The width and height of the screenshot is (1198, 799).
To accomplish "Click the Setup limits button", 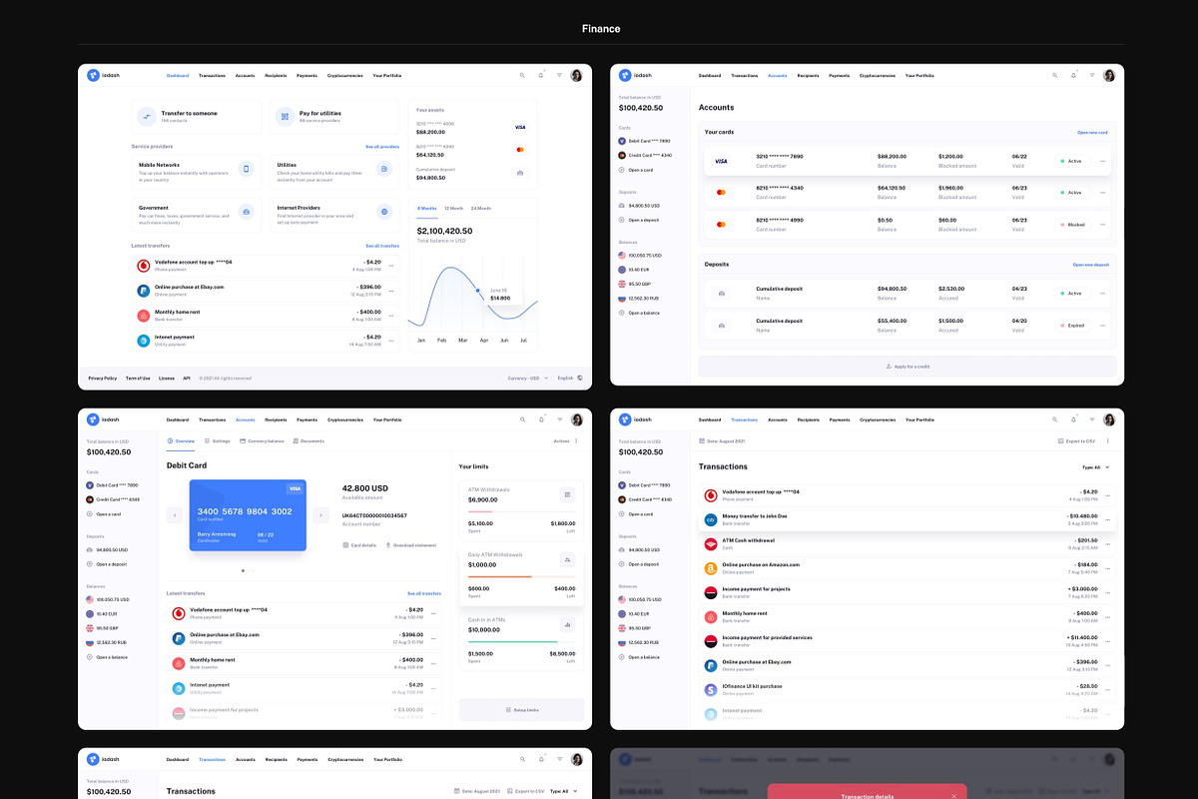I will click(x=521, y=709).
